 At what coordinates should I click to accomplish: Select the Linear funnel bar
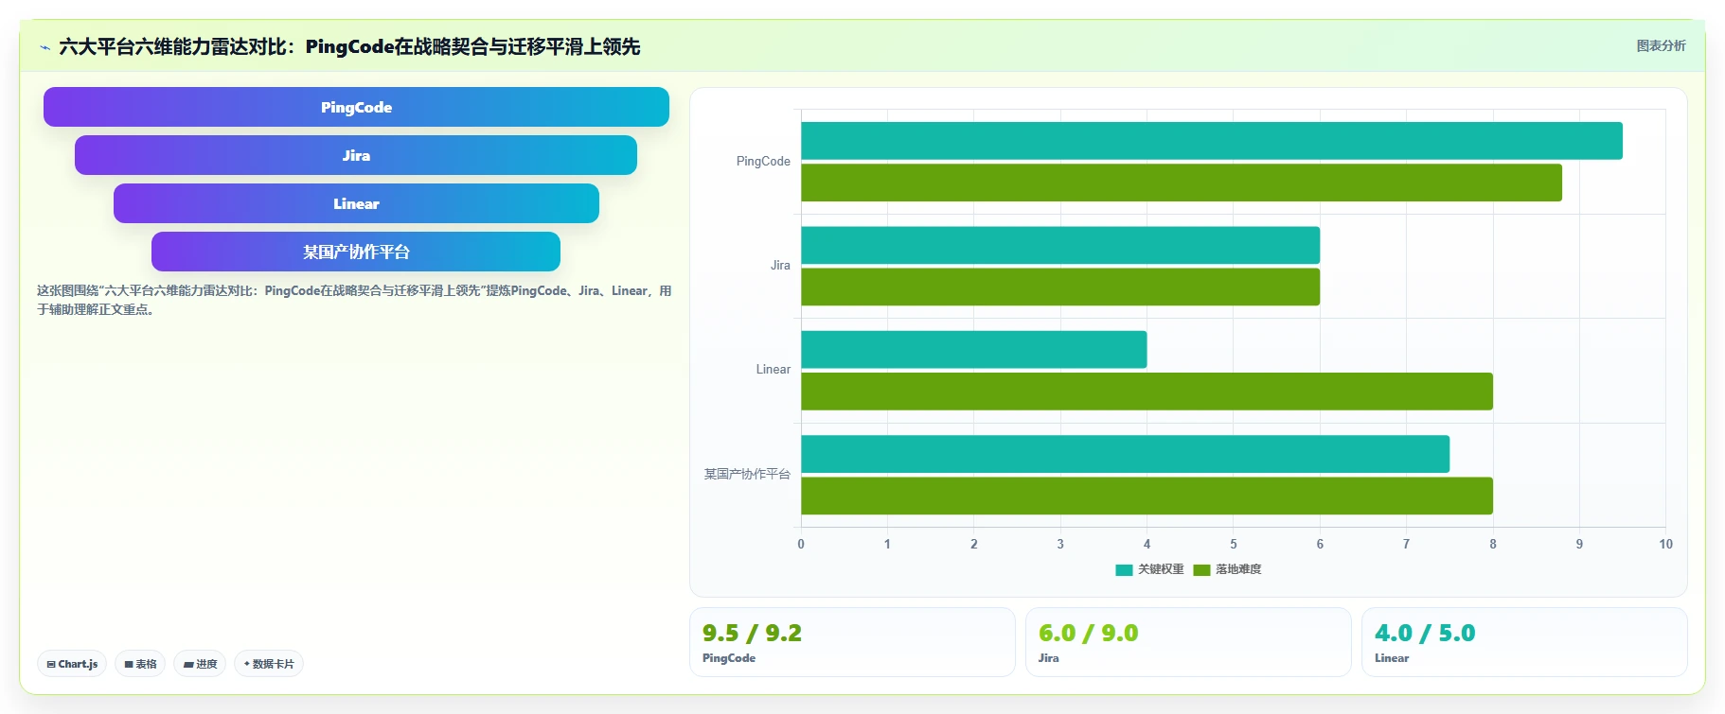(356, 203)
